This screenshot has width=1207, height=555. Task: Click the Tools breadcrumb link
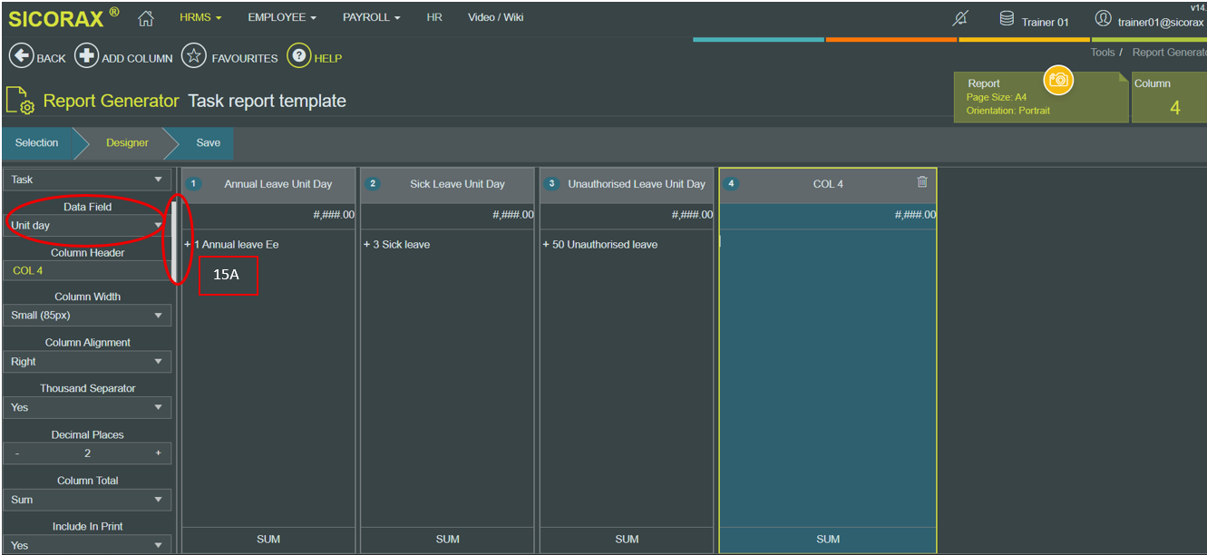(1103, 53)
